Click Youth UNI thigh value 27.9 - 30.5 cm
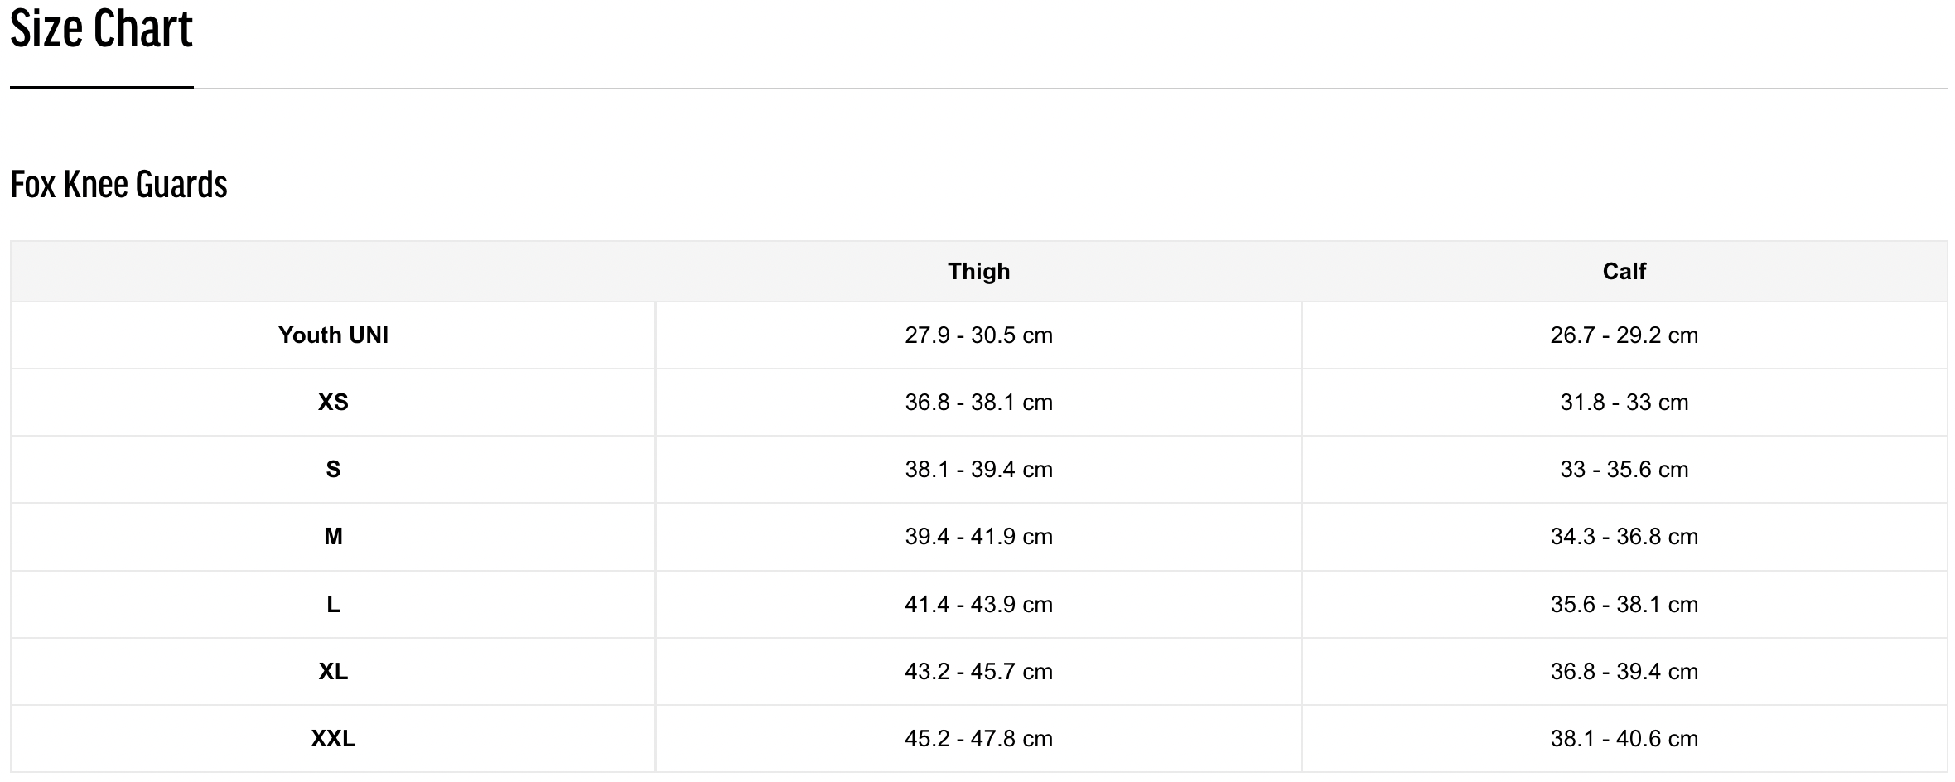This screenshot has height=782, width=1955. [x=978, y=335]
